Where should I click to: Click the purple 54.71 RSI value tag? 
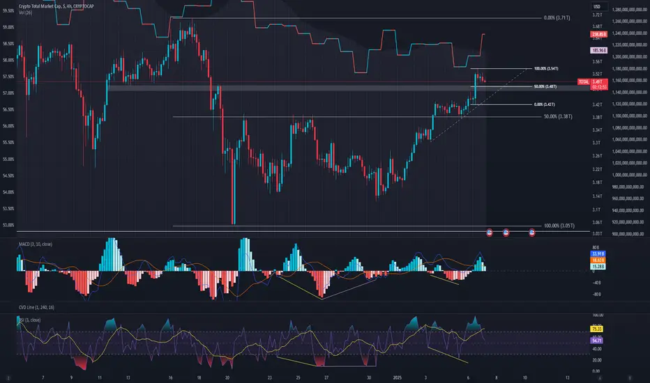[x=597, y=341]
